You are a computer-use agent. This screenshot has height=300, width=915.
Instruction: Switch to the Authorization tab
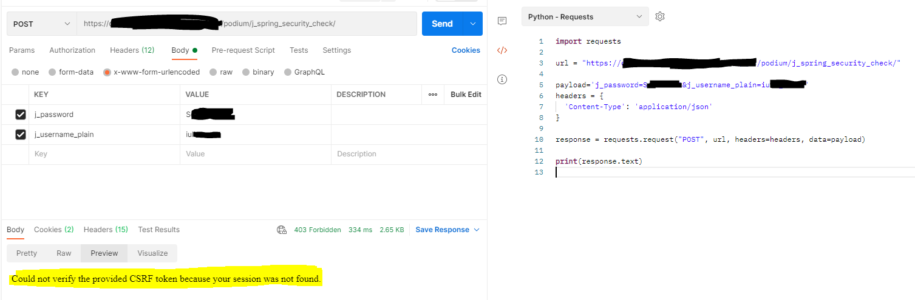pyautogui.click(x=72, y=50)
